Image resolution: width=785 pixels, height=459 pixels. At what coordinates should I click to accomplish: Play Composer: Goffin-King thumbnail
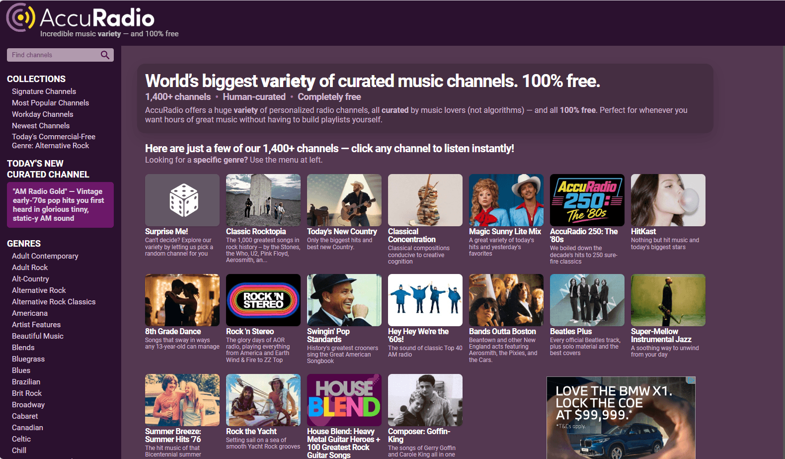click(x=425, y=400)
